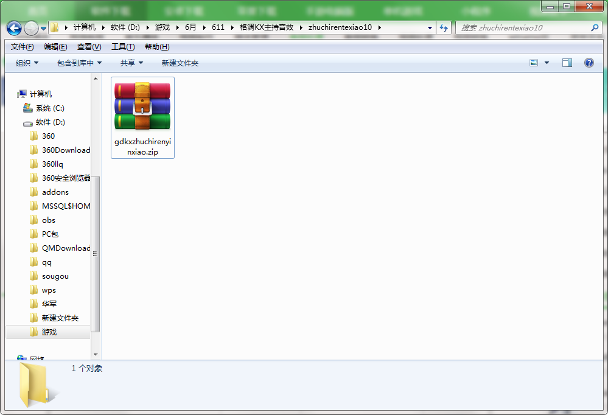
Task: Select zhuchirentexiao10 breadcrumb segment
Action: [340, 27]
